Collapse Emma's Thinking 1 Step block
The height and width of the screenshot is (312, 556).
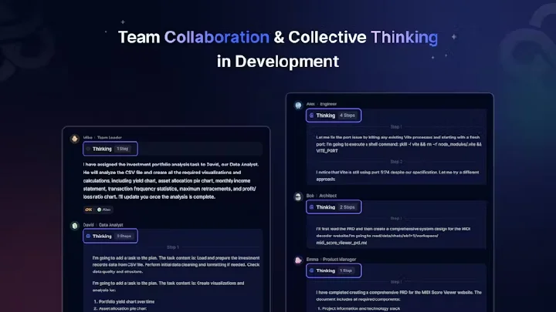[334, 270]
